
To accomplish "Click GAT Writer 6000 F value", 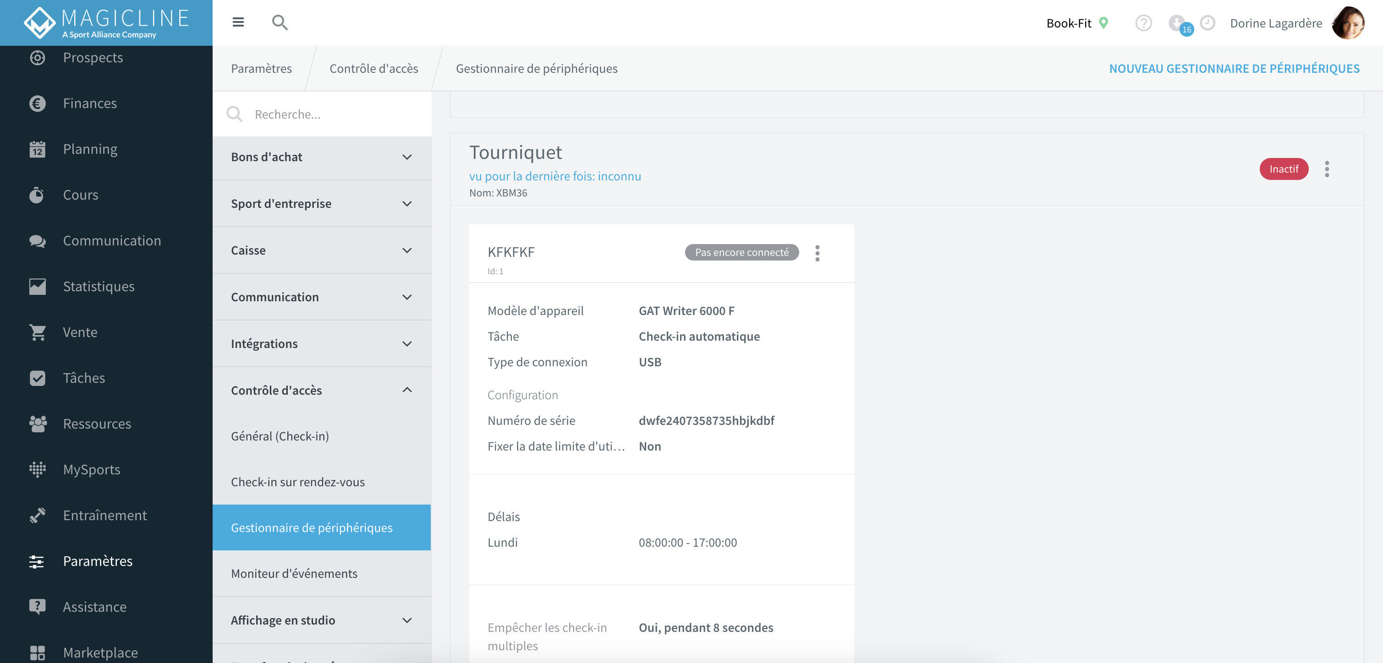I will [686, 311].
